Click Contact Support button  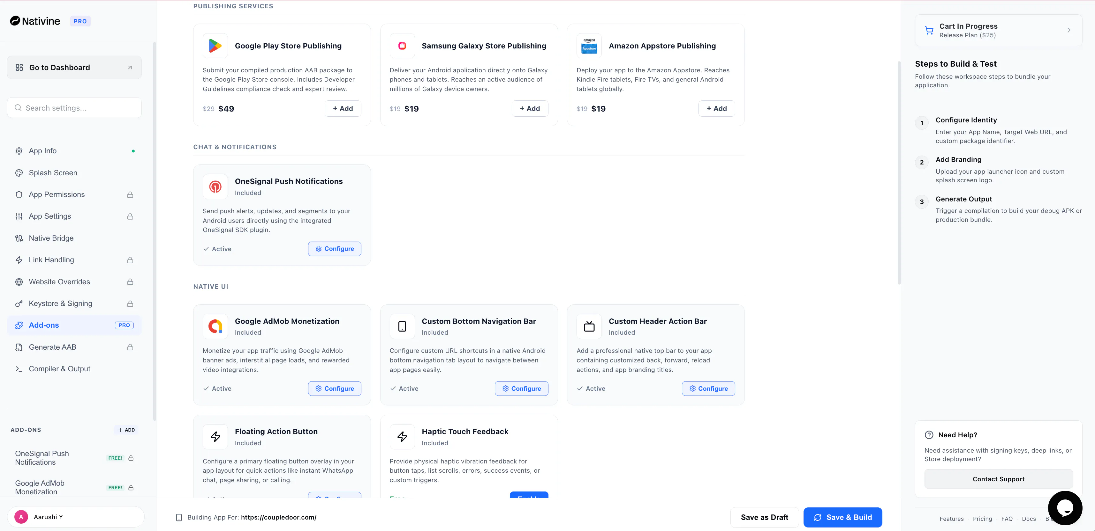(x=999, y=479)
